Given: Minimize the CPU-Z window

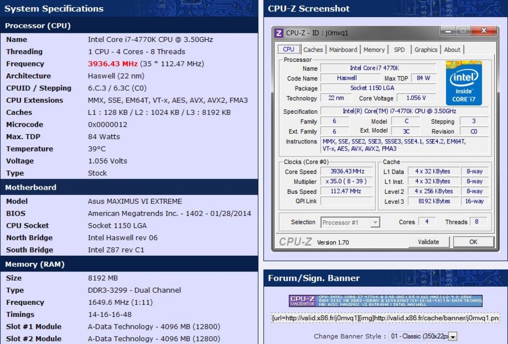Looking at the screenshot, I should 448,31.
